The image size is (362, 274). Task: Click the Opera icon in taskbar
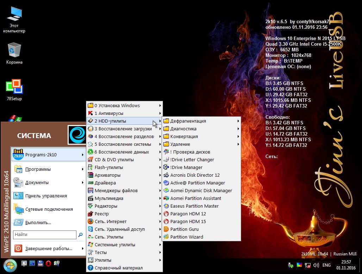pos(48,263)
